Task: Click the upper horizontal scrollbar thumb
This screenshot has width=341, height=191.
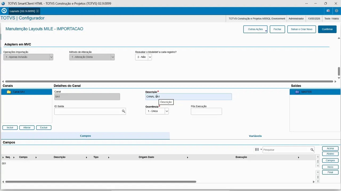Action: [x=169, y=81]
